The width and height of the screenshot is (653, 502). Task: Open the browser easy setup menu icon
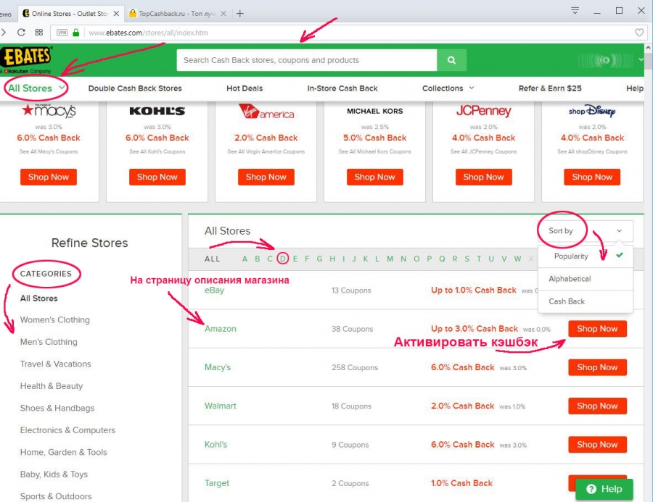(575, 10)
